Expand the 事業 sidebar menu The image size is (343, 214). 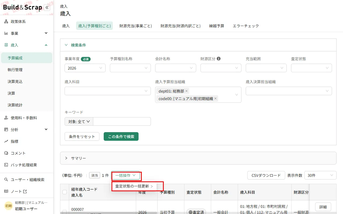(x=46, y=33)
